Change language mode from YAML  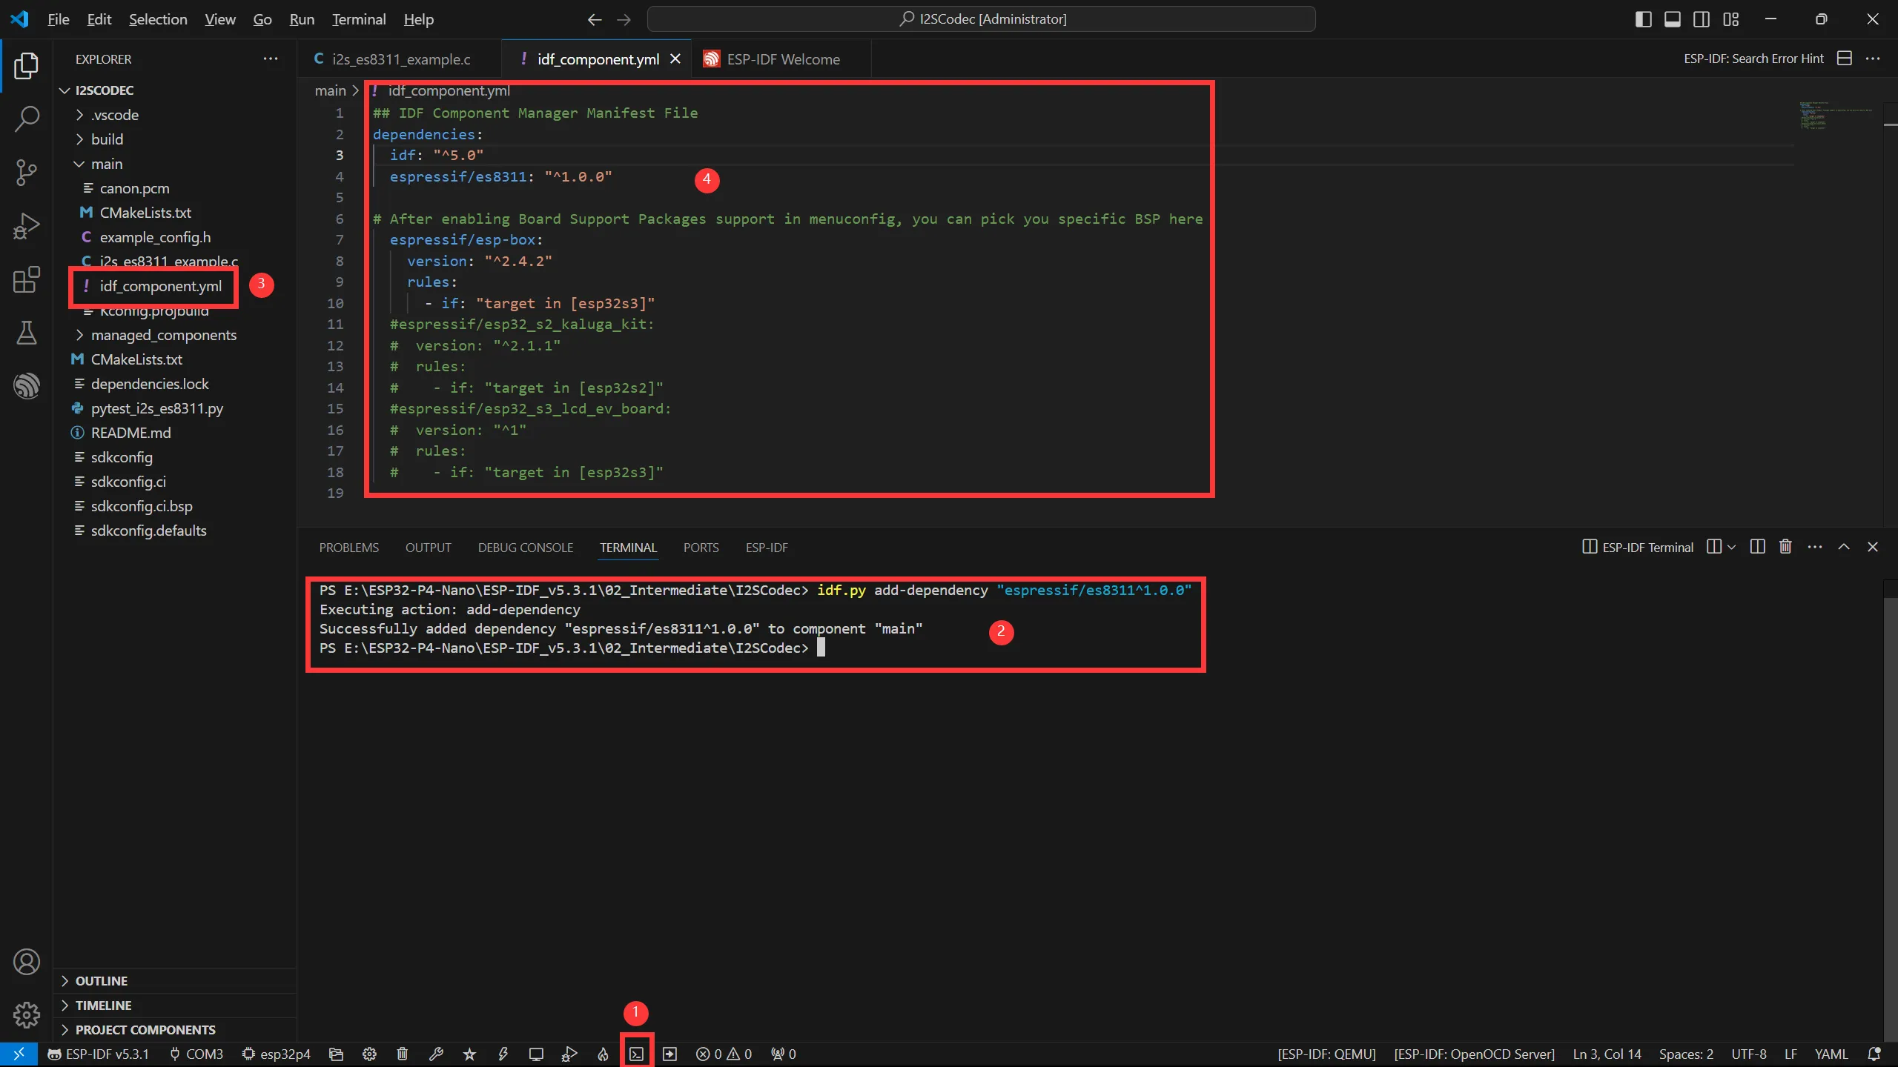[x=1831, y=1054]
